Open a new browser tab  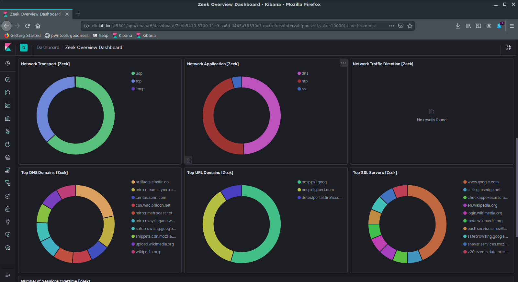coord(78,14)
